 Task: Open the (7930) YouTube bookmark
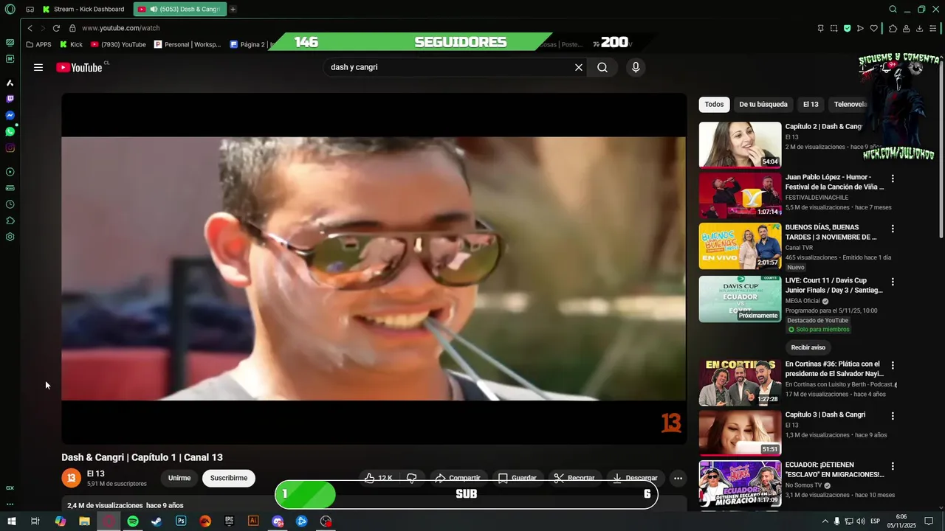click(x=118, y=44)
